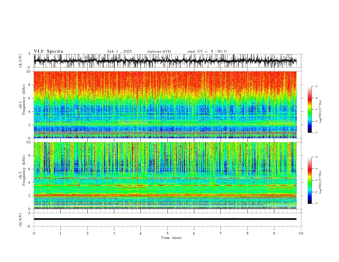The width and height of the screenshot is (339, 262).
Task: Click the "-3" tick on ch.1 colorbar
Action: (x=315, y=86)
